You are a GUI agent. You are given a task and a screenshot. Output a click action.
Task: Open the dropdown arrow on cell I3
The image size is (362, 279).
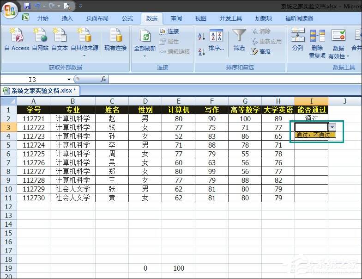point(332,127)
